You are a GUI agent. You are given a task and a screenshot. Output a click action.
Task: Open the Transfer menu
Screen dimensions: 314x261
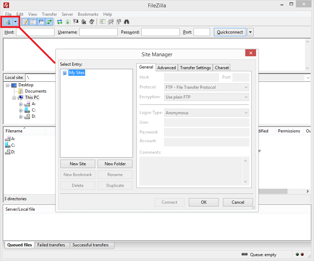(49, 14)
